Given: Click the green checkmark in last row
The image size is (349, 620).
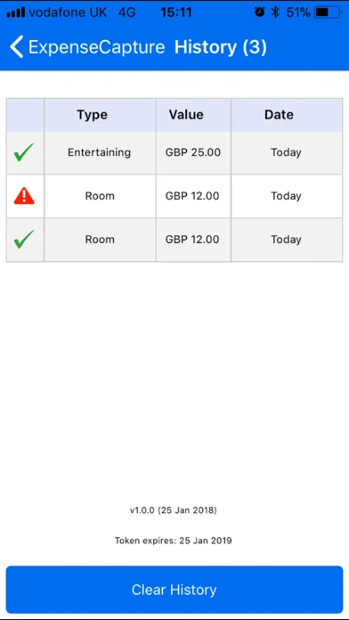Looking at the screenshot, I should 24,240.
